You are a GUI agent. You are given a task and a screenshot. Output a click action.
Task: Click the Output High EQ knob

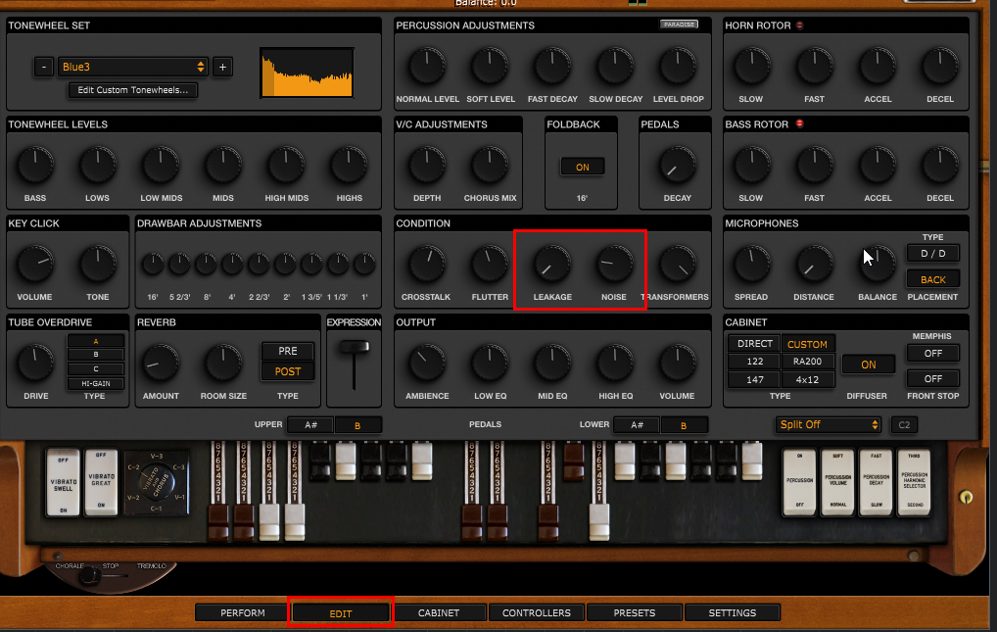coord(615,363)
